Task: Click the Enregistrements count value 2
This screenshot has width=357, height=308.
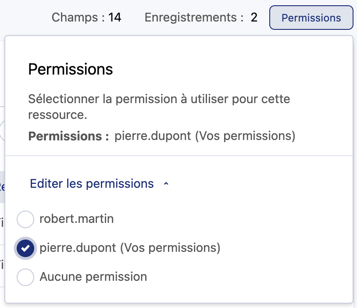Action: point(254,18)
